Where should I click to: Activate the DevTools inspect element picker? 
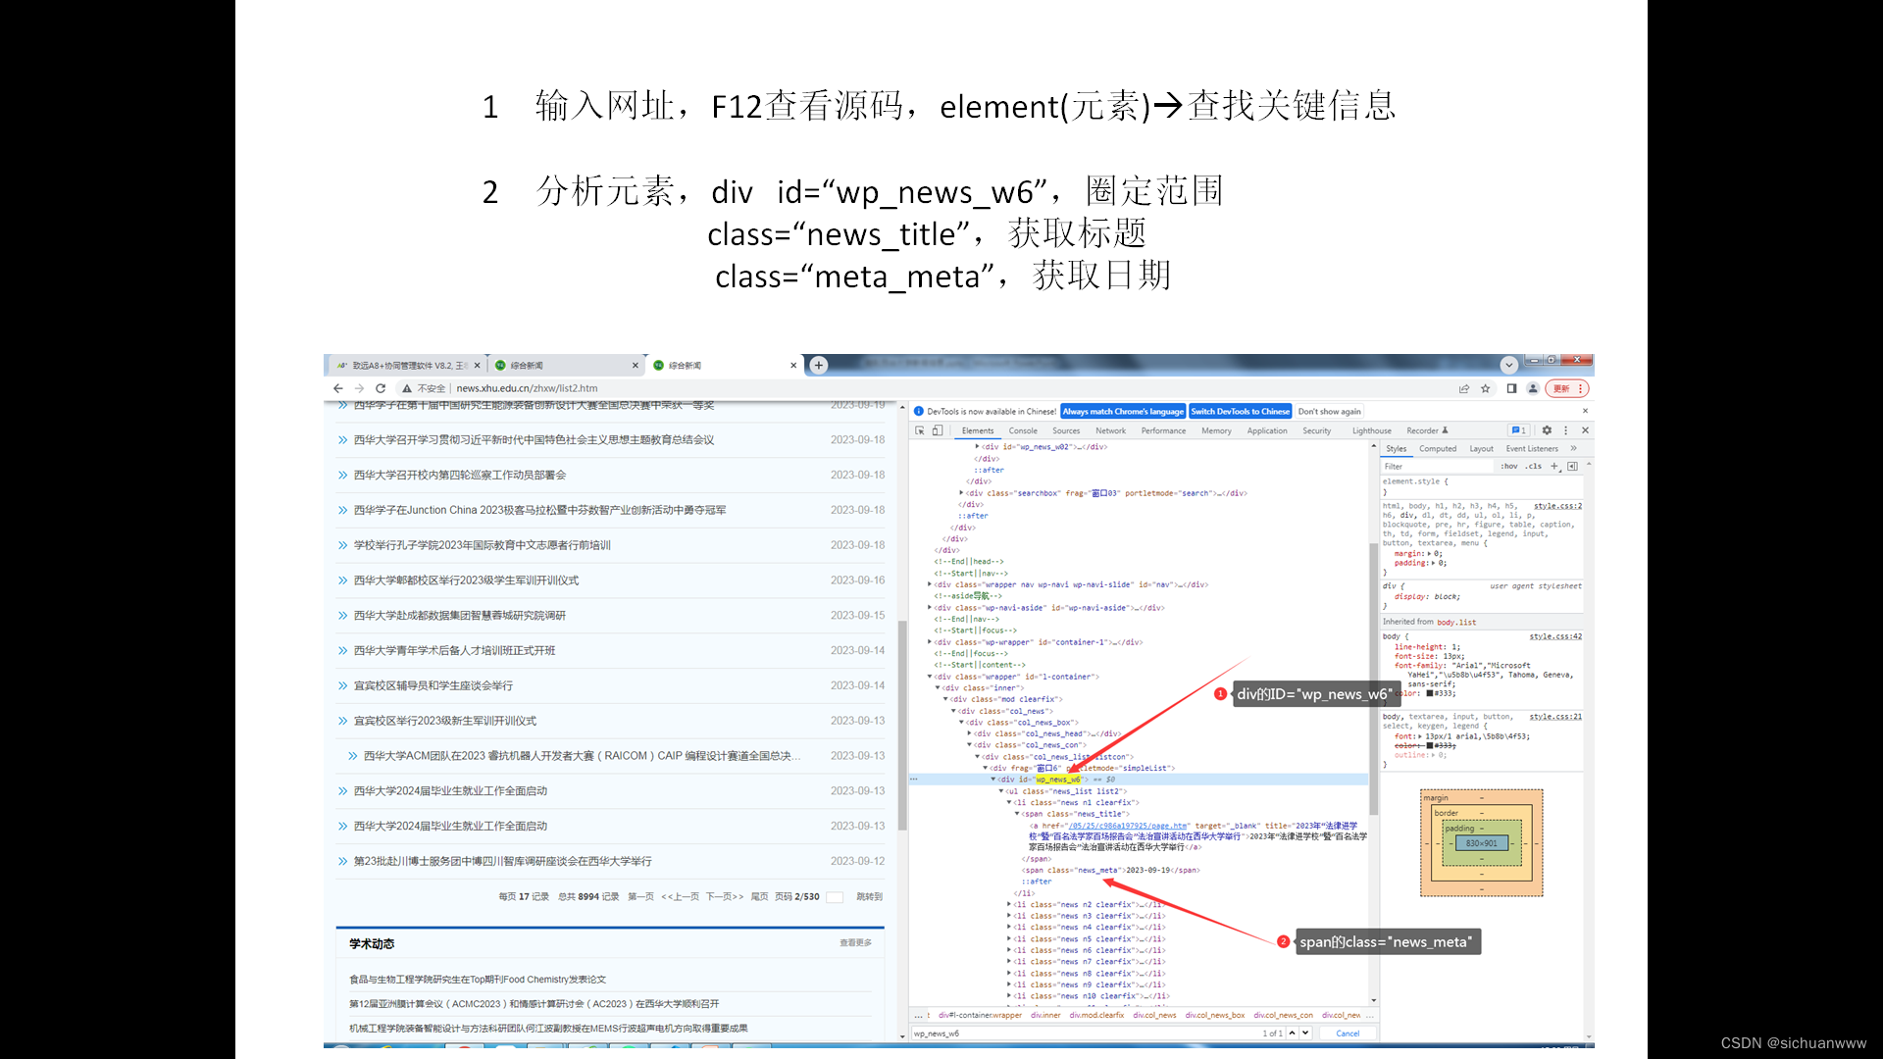tap(920, 430)
